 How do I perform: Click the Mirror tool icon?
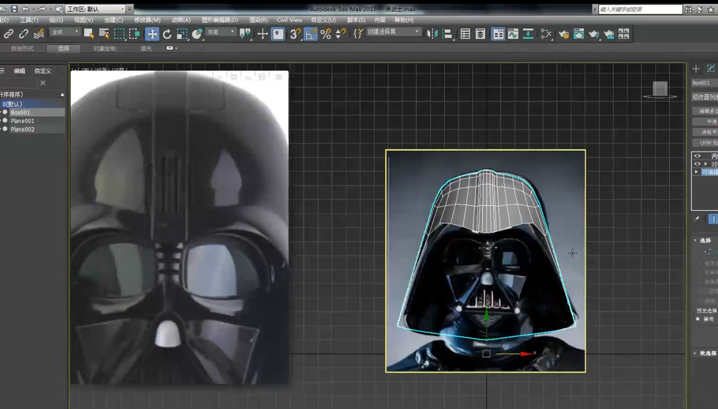tap(432, 34)
